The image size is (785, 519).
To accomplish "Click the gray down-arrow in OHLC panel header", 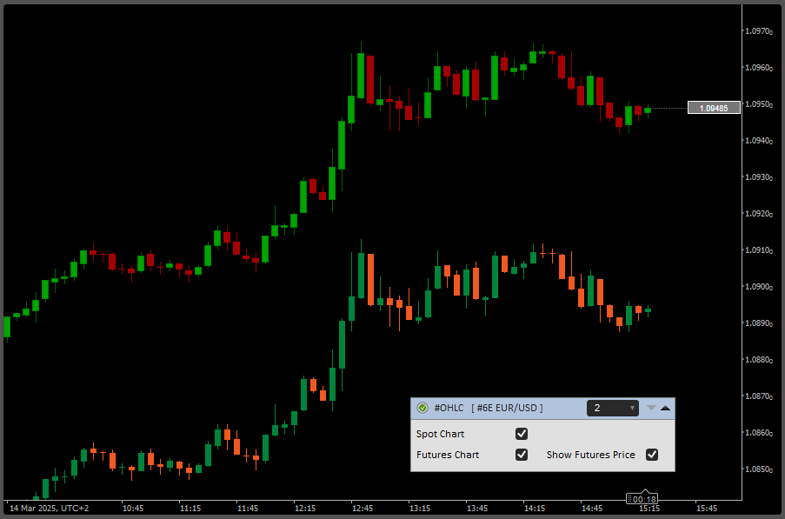I will pos(651,408).
